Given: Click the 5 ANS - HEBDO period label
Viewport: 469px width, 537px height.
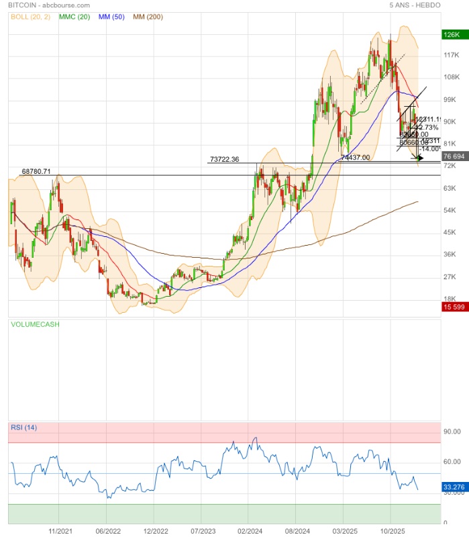Looking at the screenshot, I should 415,5.
